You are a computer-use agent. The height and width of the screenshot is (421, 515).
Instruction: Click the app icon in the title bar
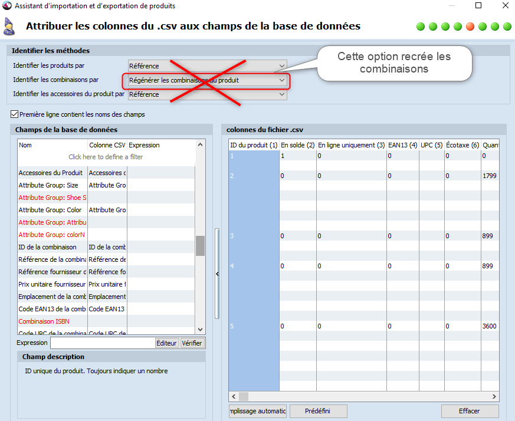pyautogui.click(x=7, y=5)
